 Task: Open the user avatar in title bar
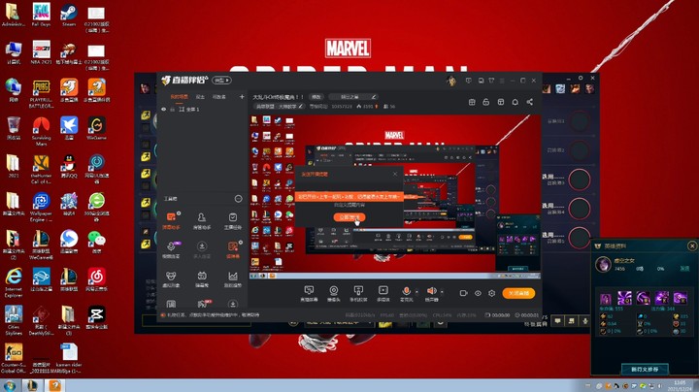tap(451, 81)
